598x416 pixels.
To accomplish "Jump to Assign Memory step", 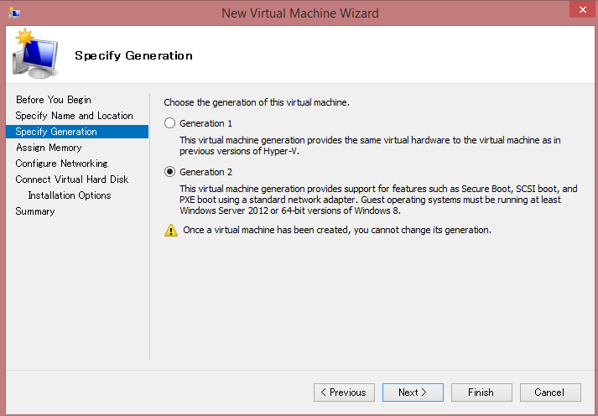I will [49, 148].
